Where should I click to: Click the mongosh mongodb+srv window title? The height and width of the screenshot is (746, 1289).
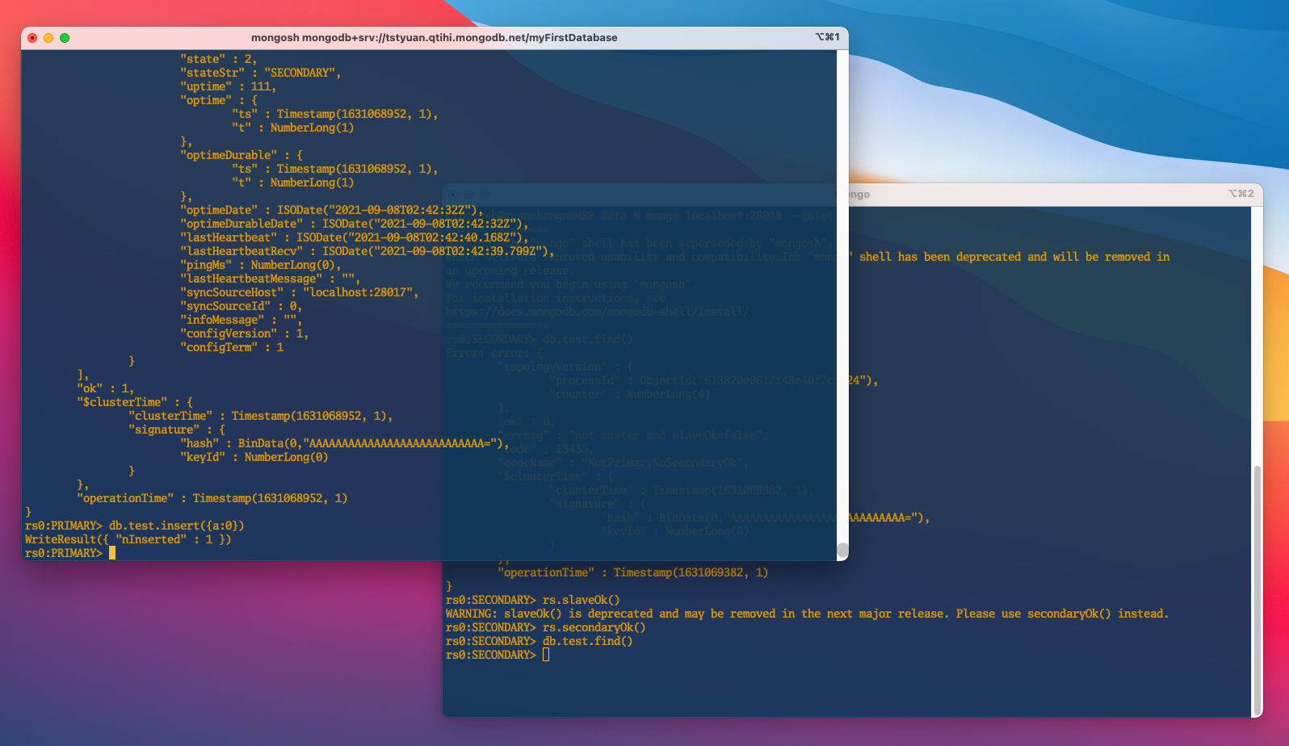[435, 38]
